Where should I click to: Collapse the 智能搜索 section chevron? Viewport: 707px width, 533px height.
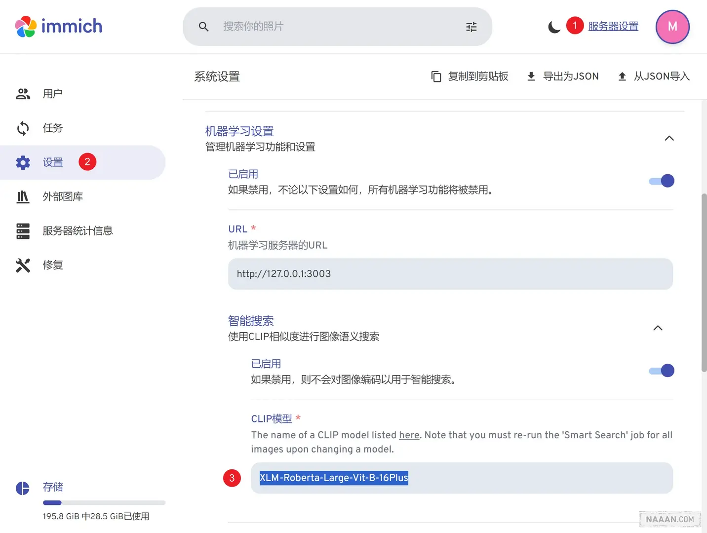[x=658, y=328]
